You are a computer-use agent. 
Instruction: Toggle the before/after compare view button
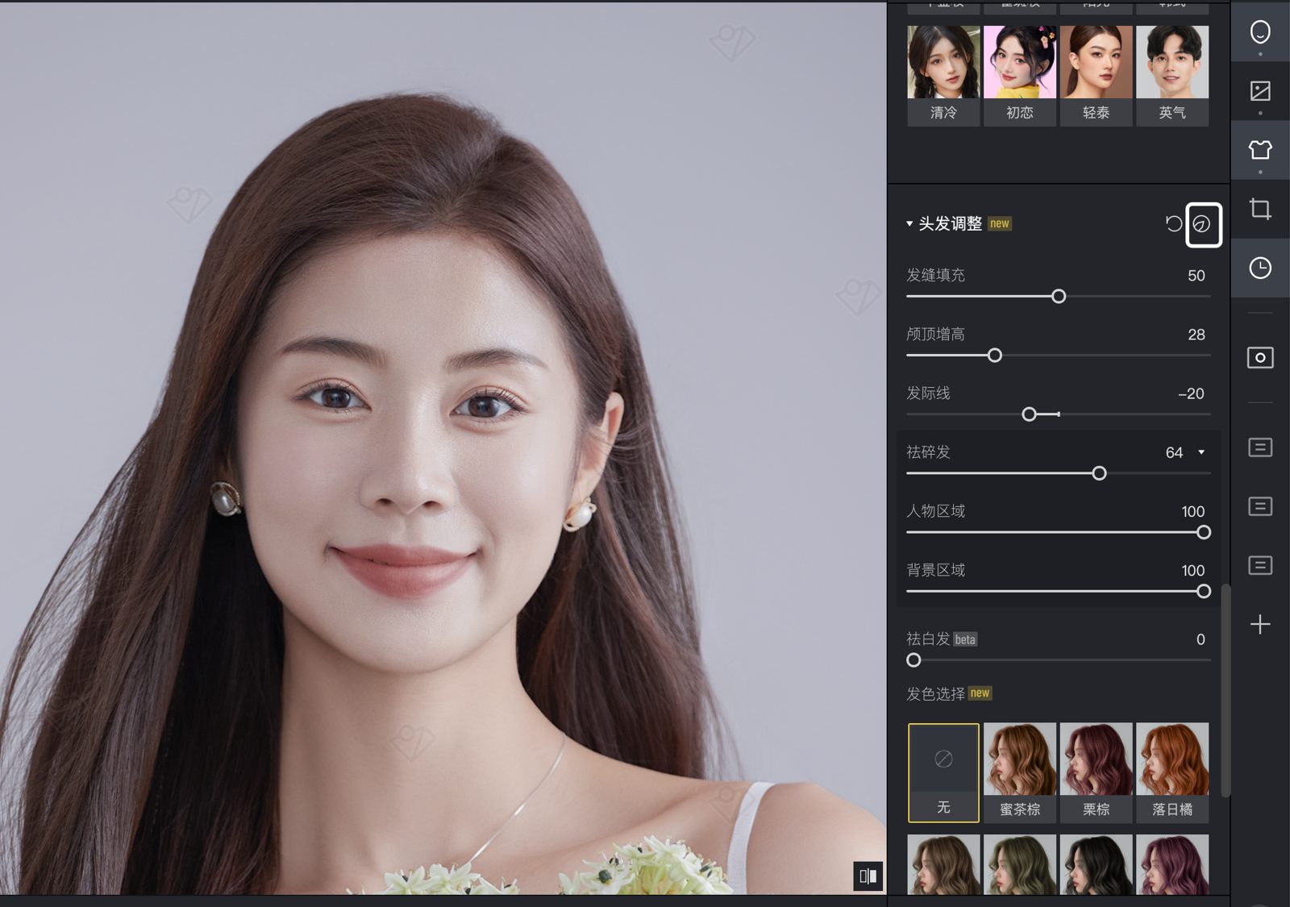point(868,876)
